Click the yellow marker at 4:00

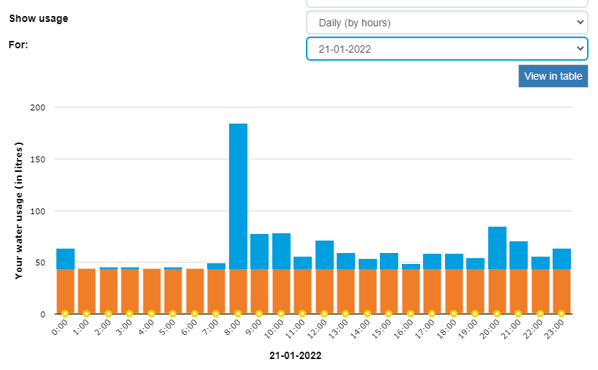tap(152, 314)
